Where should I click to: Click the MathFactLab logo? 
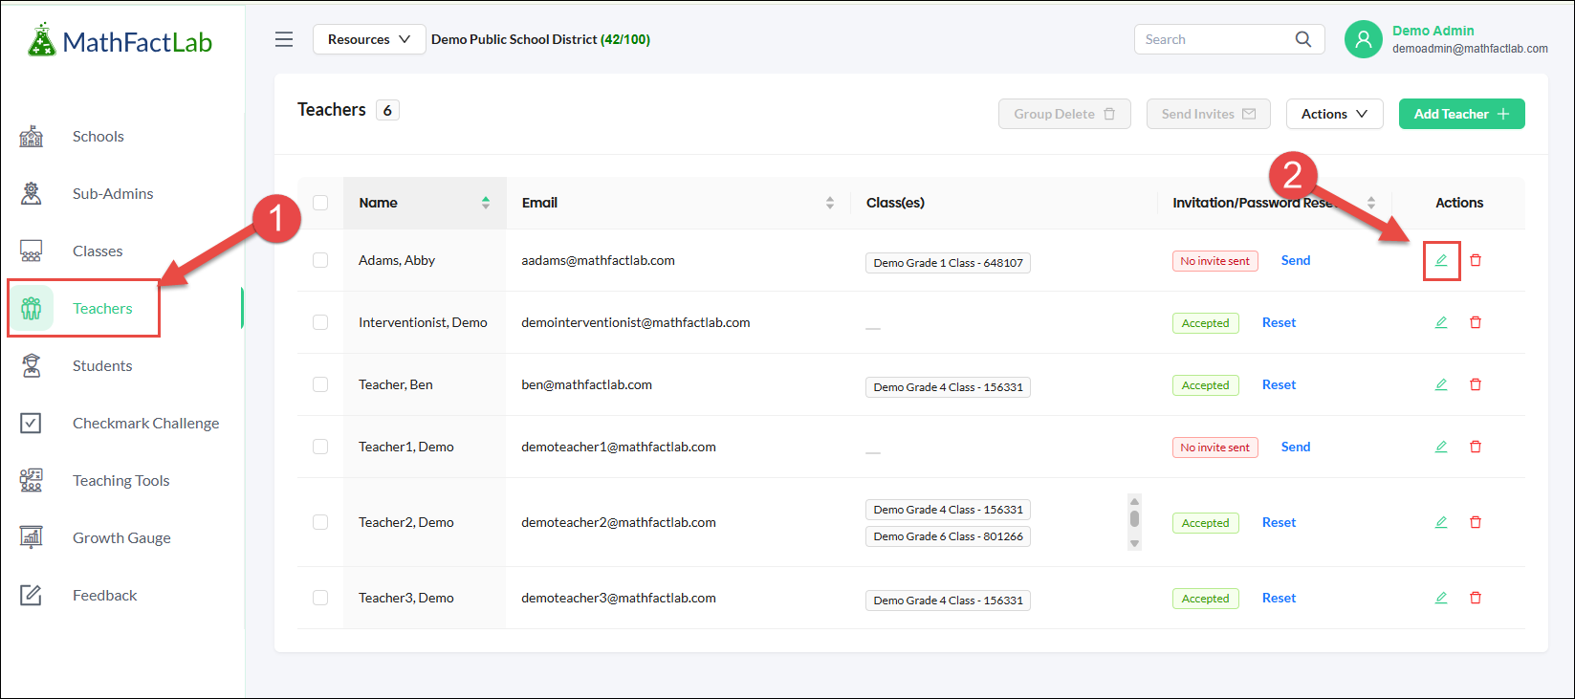[120, 41]
